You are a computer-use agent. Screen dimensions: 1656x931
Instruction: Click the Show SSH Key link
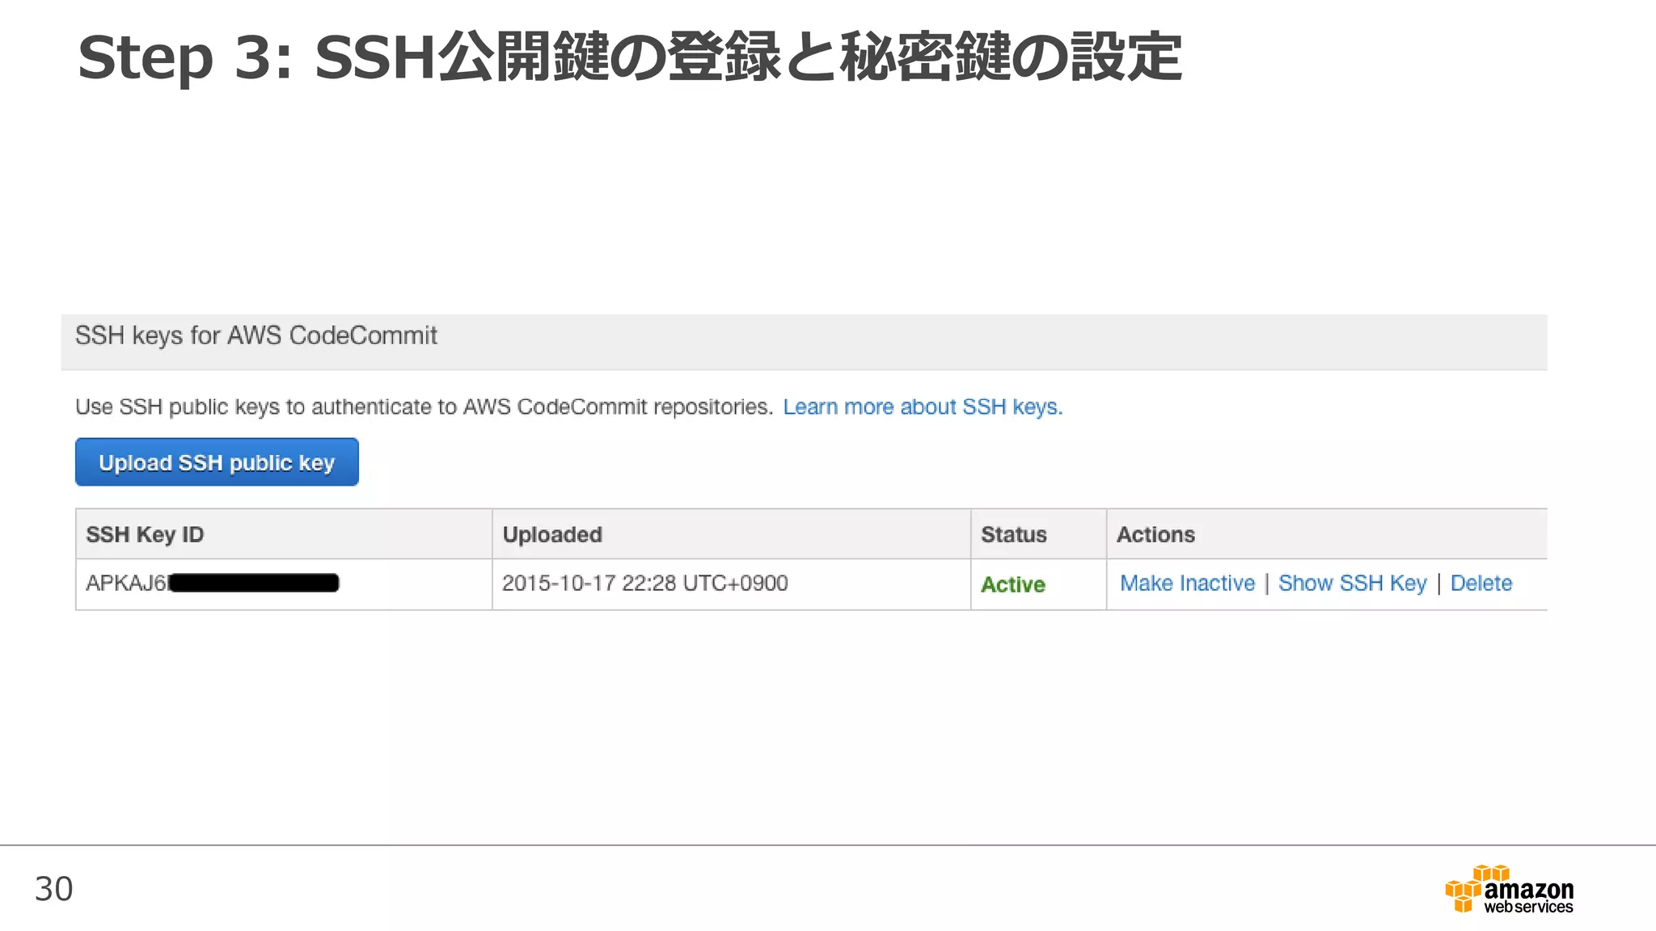1352,583
